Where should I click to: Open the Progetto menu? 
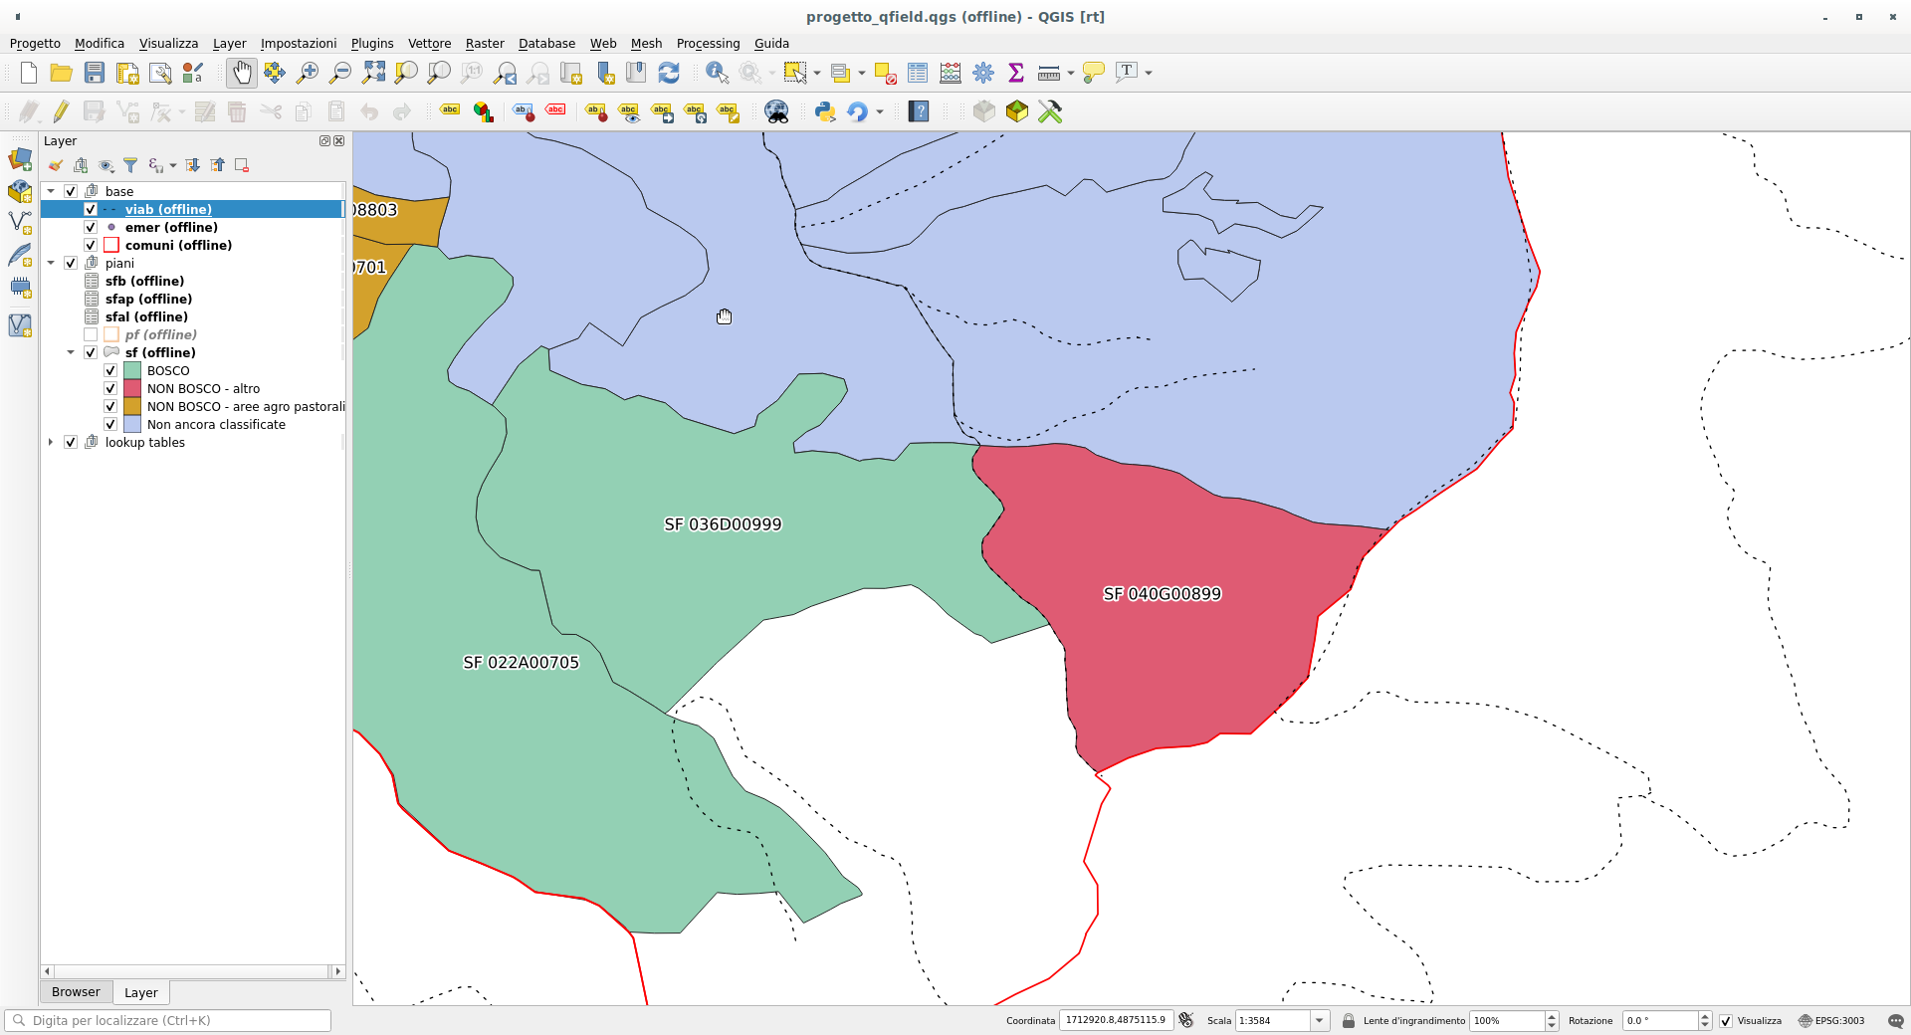35,43
